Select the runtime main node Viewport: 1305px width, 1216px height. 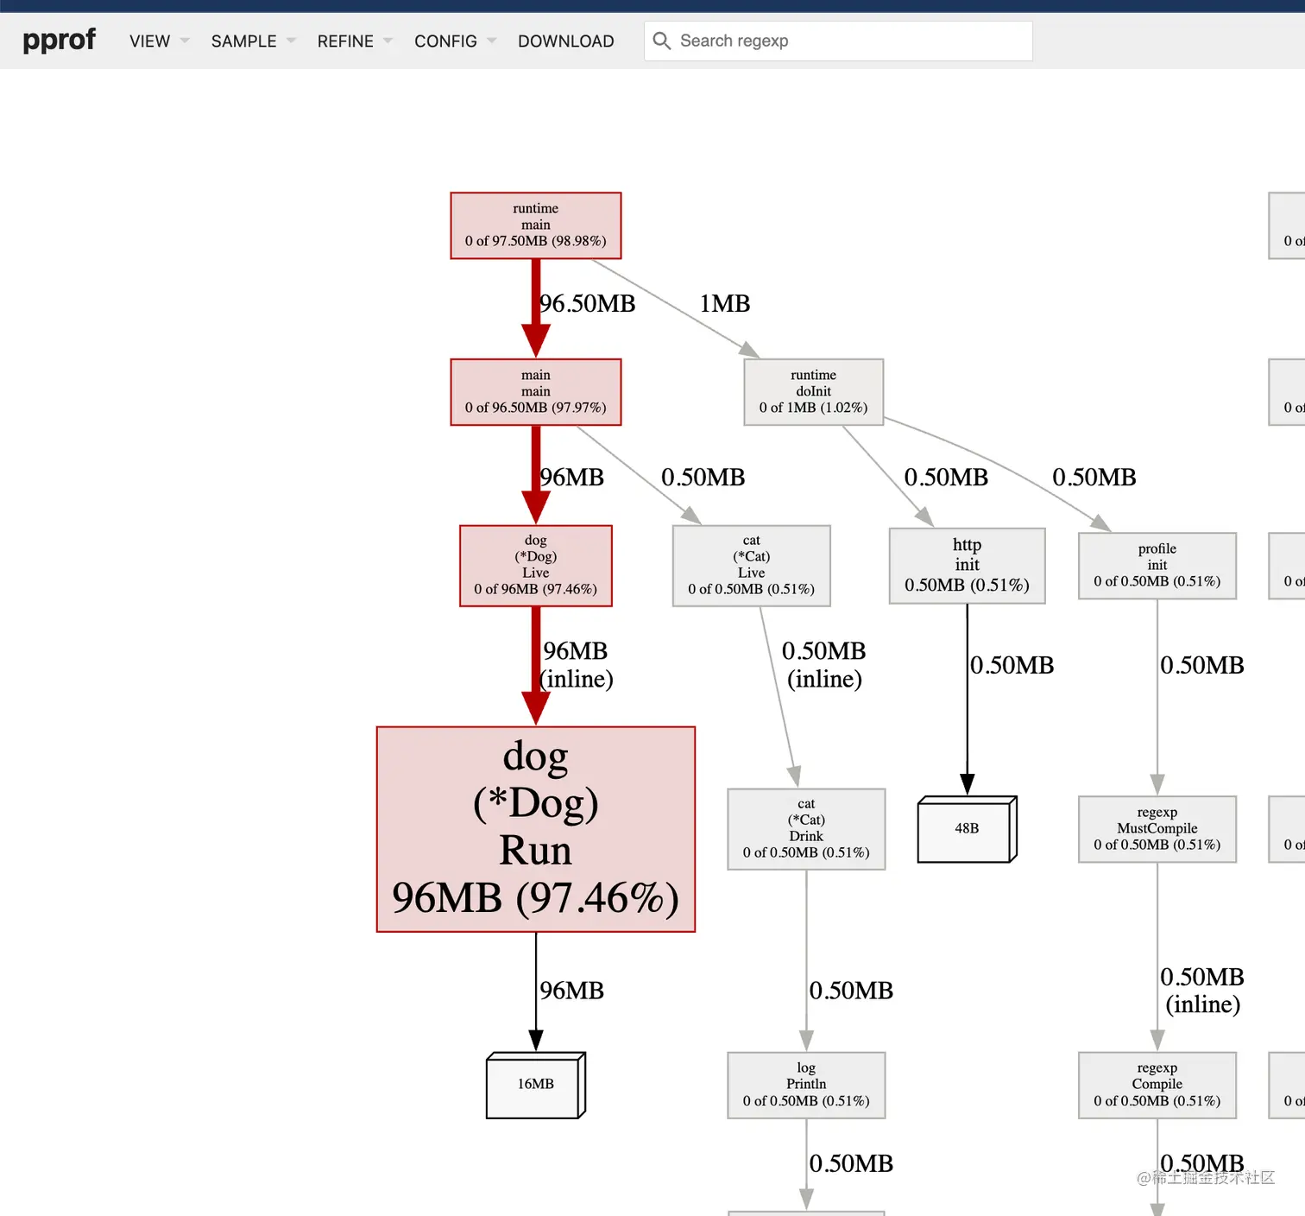coord(536,225)
